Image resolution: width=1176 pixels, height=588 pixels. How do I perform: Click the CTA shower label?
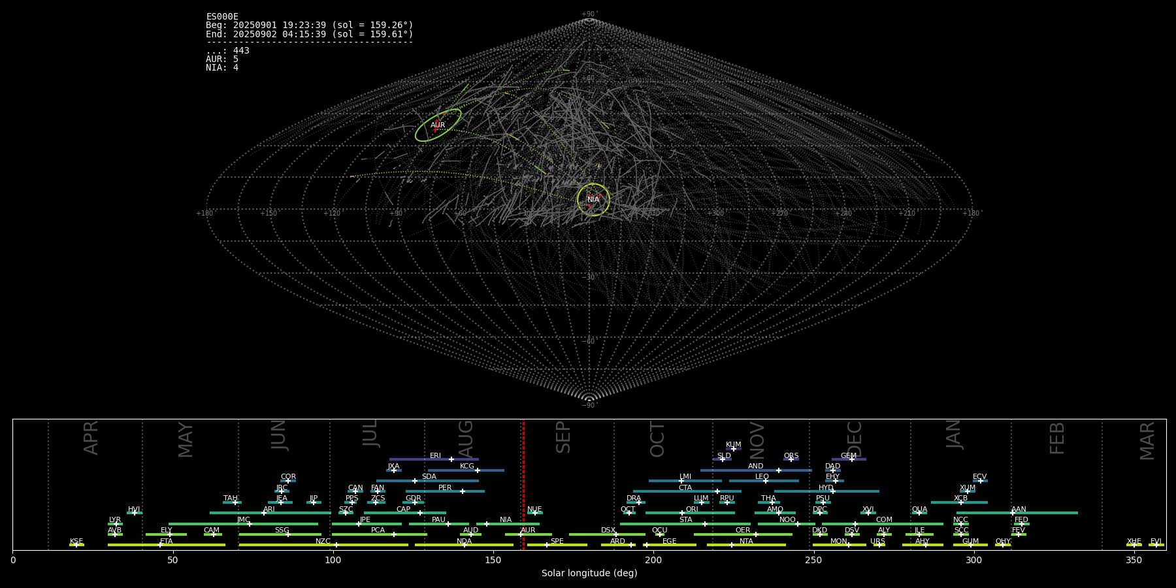(x=685, y=488)
